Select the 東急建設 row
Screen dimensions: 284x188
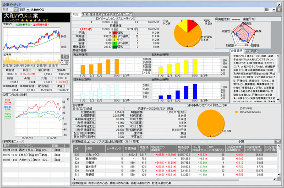175,159
